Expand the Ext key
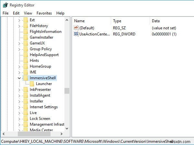This screenshot has width=194, height=145. (19, 20)
